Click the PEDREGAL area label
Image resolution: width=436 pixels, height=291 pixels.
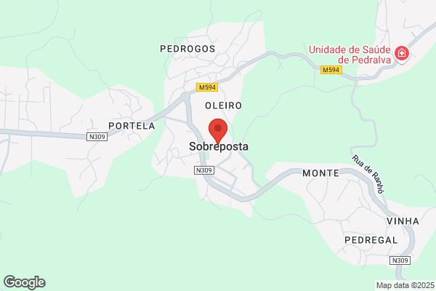coord(371,240)
